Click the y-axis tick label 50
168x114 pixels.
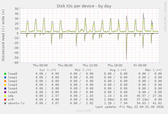[x=17, y=9]
